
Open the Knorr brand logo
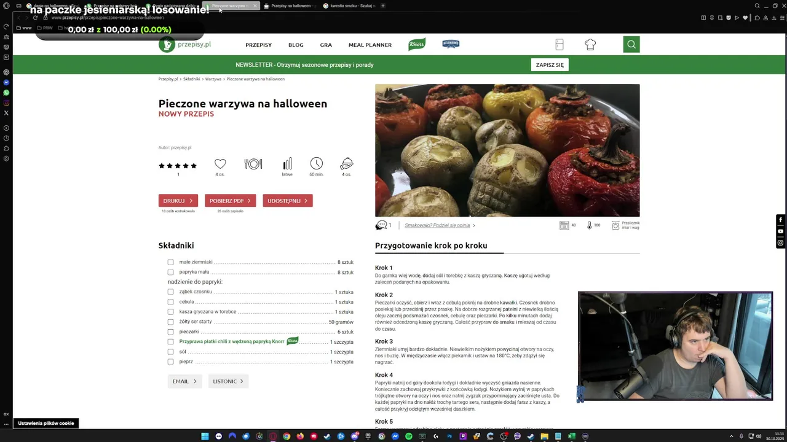[x=417, y=44]
